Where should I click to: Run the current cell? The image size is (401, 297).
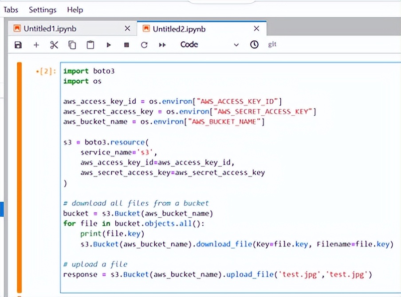pyautogui.click(x=108, y=44)
